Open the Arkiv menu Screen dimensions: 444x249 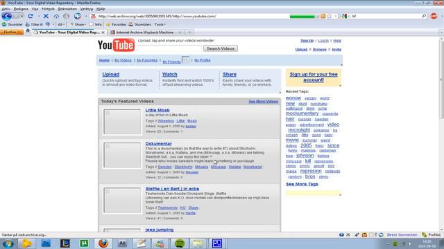click(6, 9)
